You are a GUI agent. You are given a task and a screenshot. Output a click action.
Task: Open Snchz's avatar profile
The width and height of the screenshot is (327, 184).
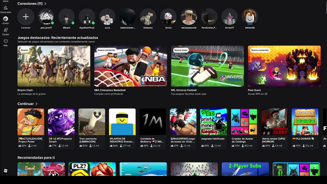[x=168, y=17]
